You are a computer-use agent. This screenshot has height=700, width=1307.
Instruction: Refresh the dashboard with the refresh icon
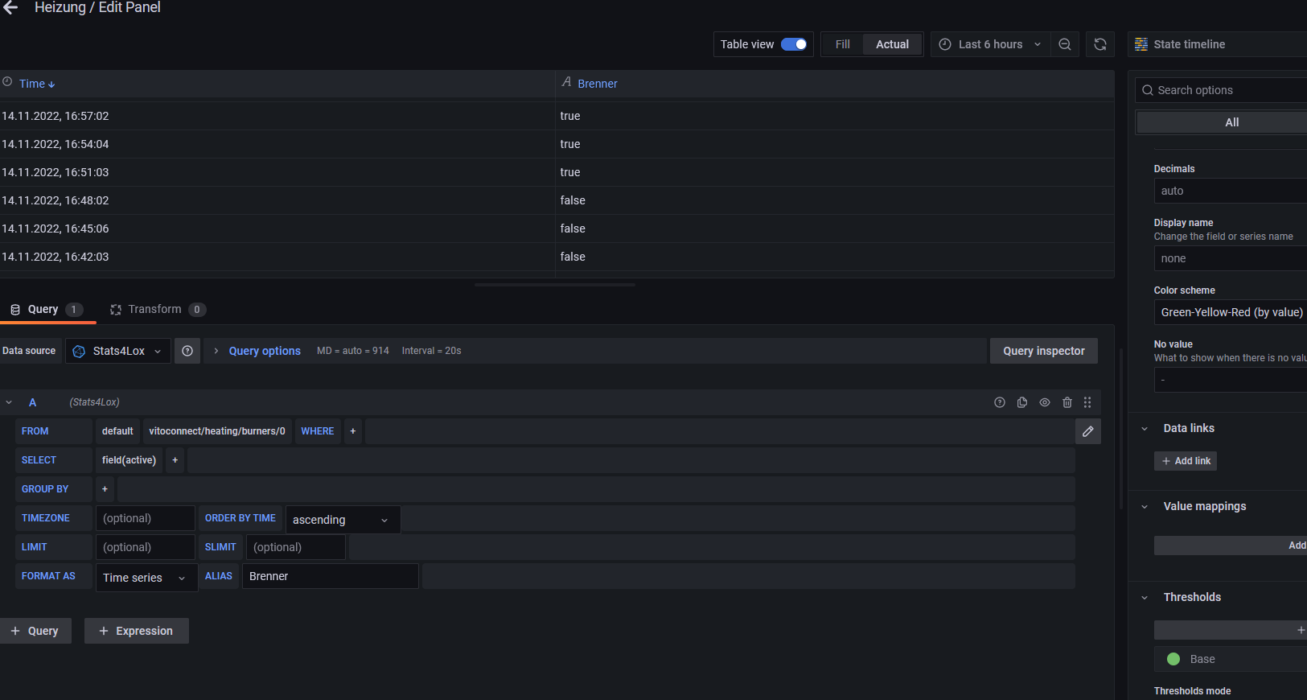1100,44
